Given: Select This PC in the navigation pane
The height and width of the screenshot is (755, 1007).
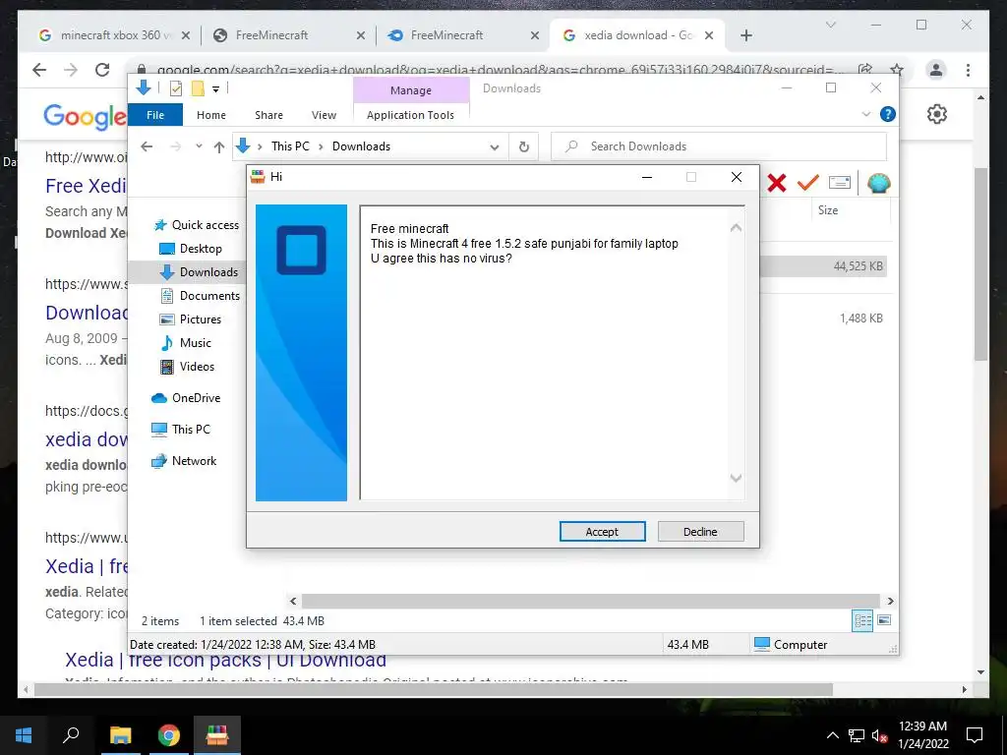Looking at the screenshot, I should pos(191,430).
